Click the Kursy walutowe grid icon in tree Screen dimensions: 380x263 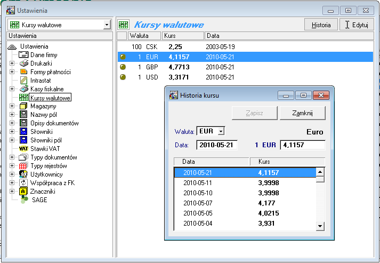[x=23, y=98]
